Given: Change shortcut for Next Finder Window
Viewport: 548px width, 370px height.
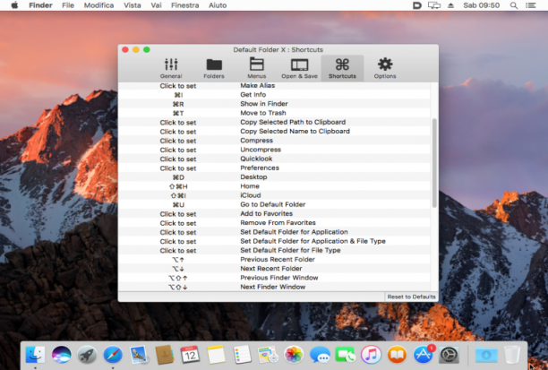Looking at the screenshot, I should [178, 287].
